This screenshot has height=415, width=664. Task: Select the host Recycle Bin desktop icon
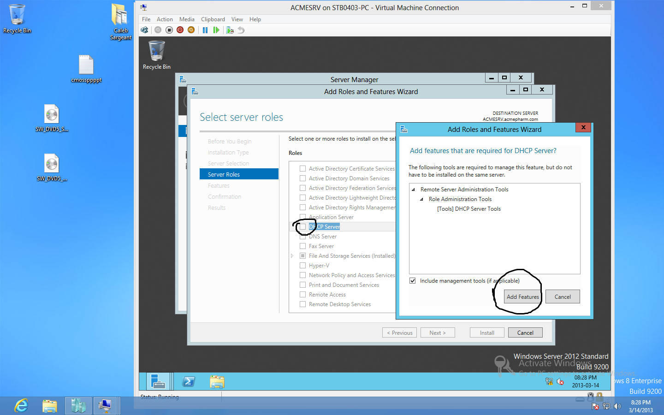[x=17, y=19]
